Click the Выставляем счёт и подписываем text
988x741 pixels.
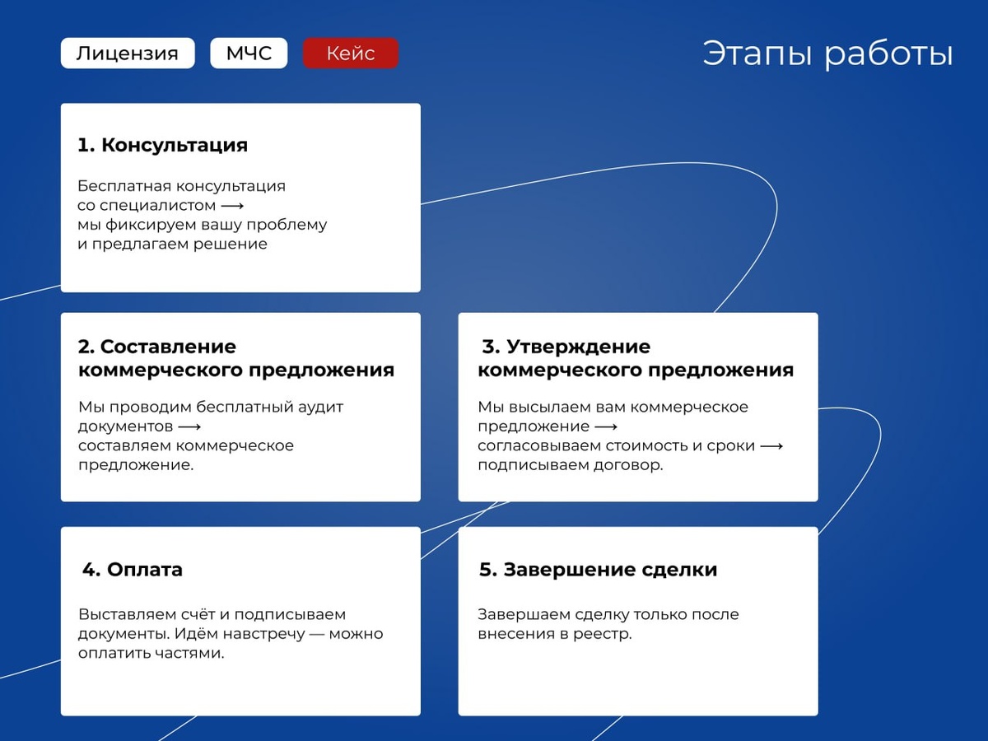coord(212,614)
